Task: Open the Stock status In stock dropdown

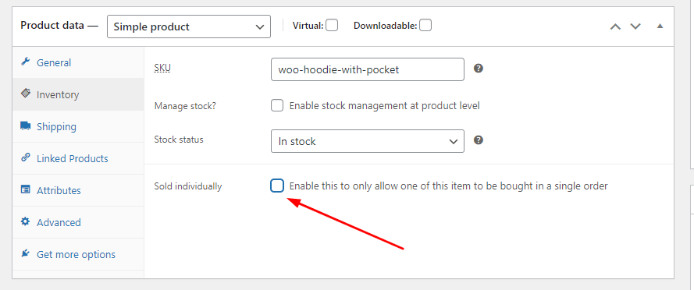Action: click(x=368, y=141)
